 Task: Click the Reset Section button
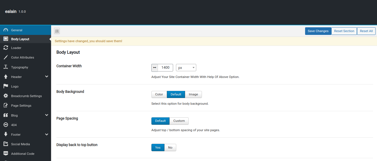click(x=344, y=31)
